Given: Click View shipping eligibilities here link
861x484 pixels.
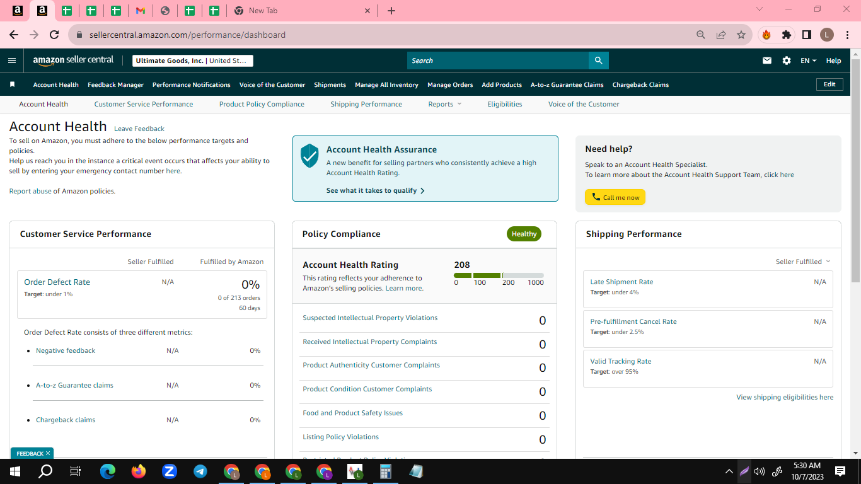Looking at the screenshot, I should (x=785, y=397).
